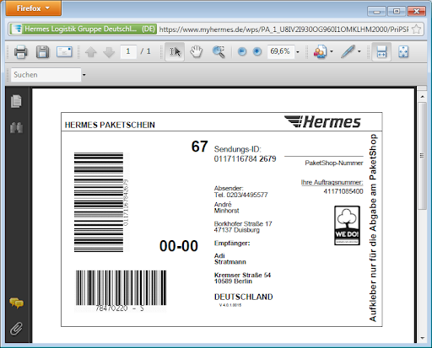
Task: Go to next page with down arrow
Action: coord(109,52)
